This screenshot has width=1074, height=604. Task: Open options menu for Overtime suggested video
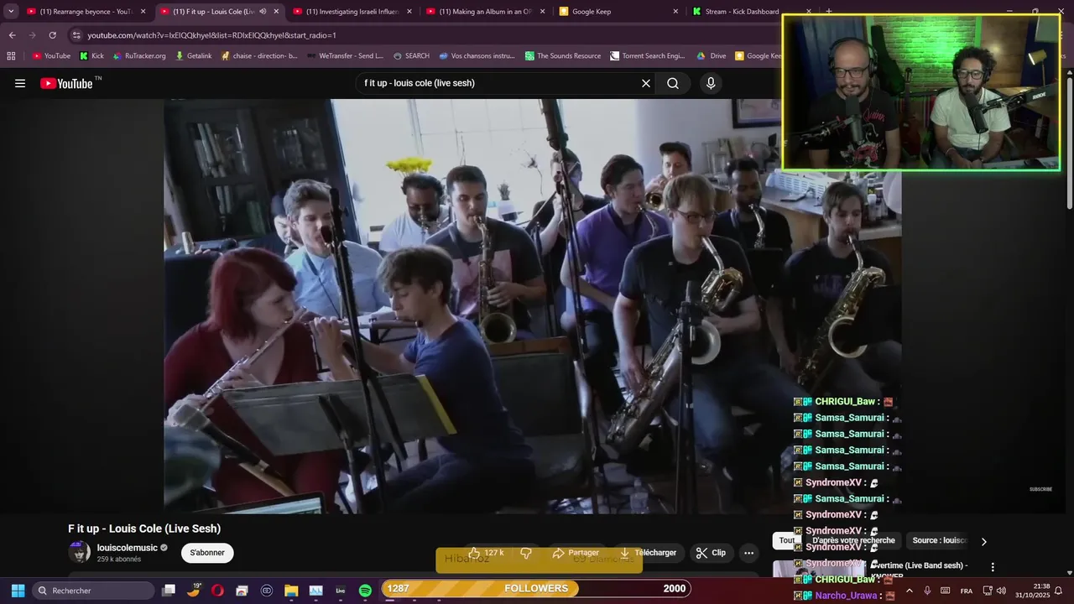click(993, 567)
